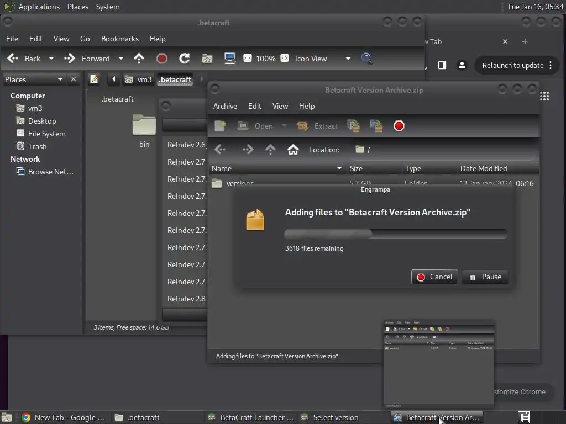Open Home folder via toolbar icon
The height and width of the screenshot is (424, 566).
[207, 59]
